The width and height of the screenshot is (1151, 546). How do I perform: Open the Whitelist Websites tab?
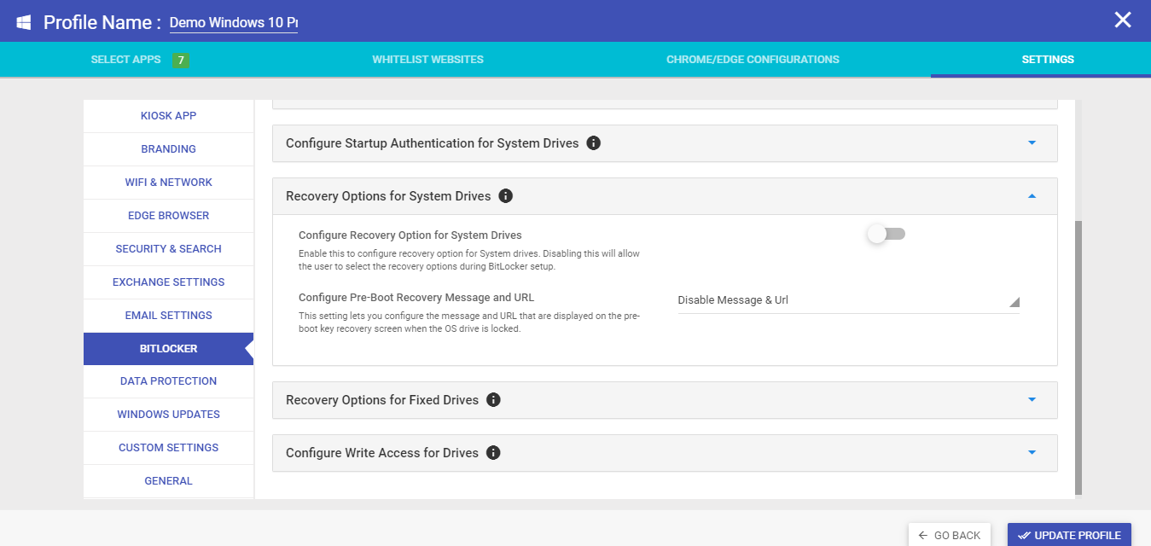point(427,60)
